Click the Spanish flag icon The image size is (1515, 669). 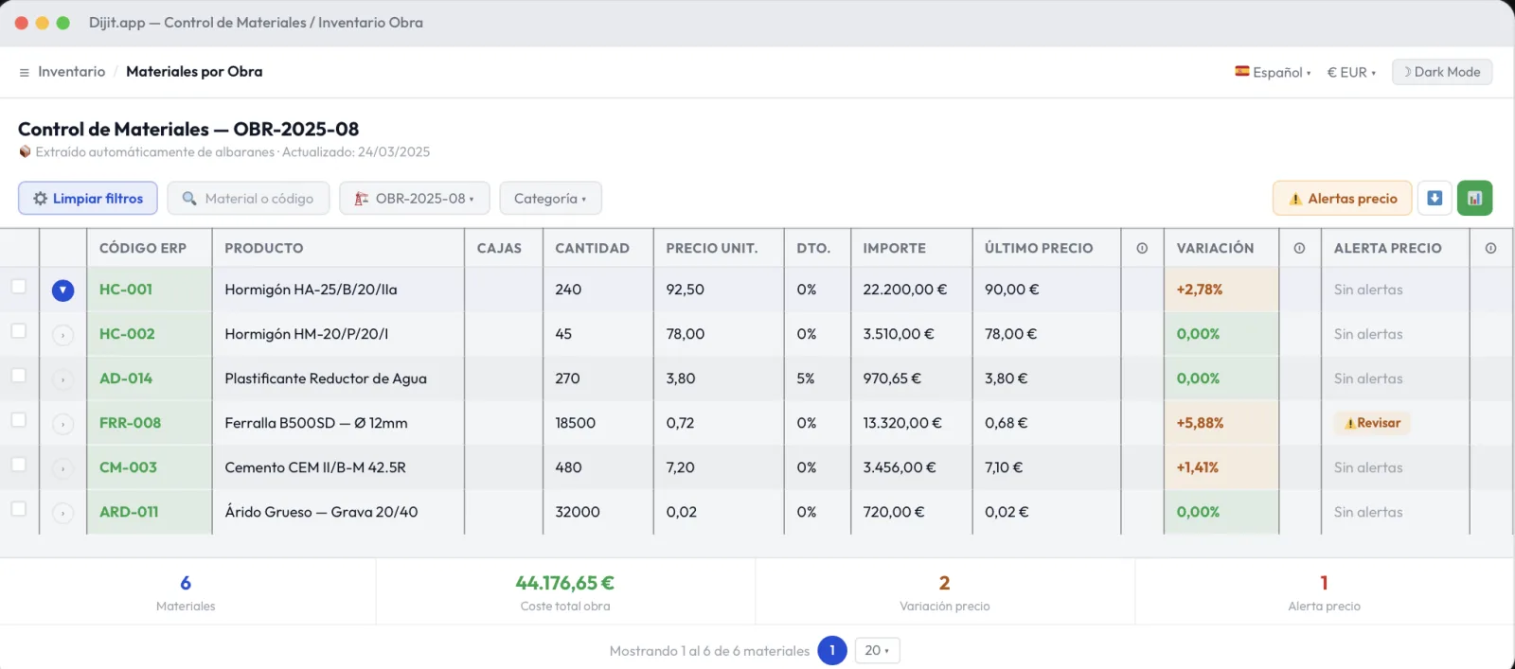1241,71
